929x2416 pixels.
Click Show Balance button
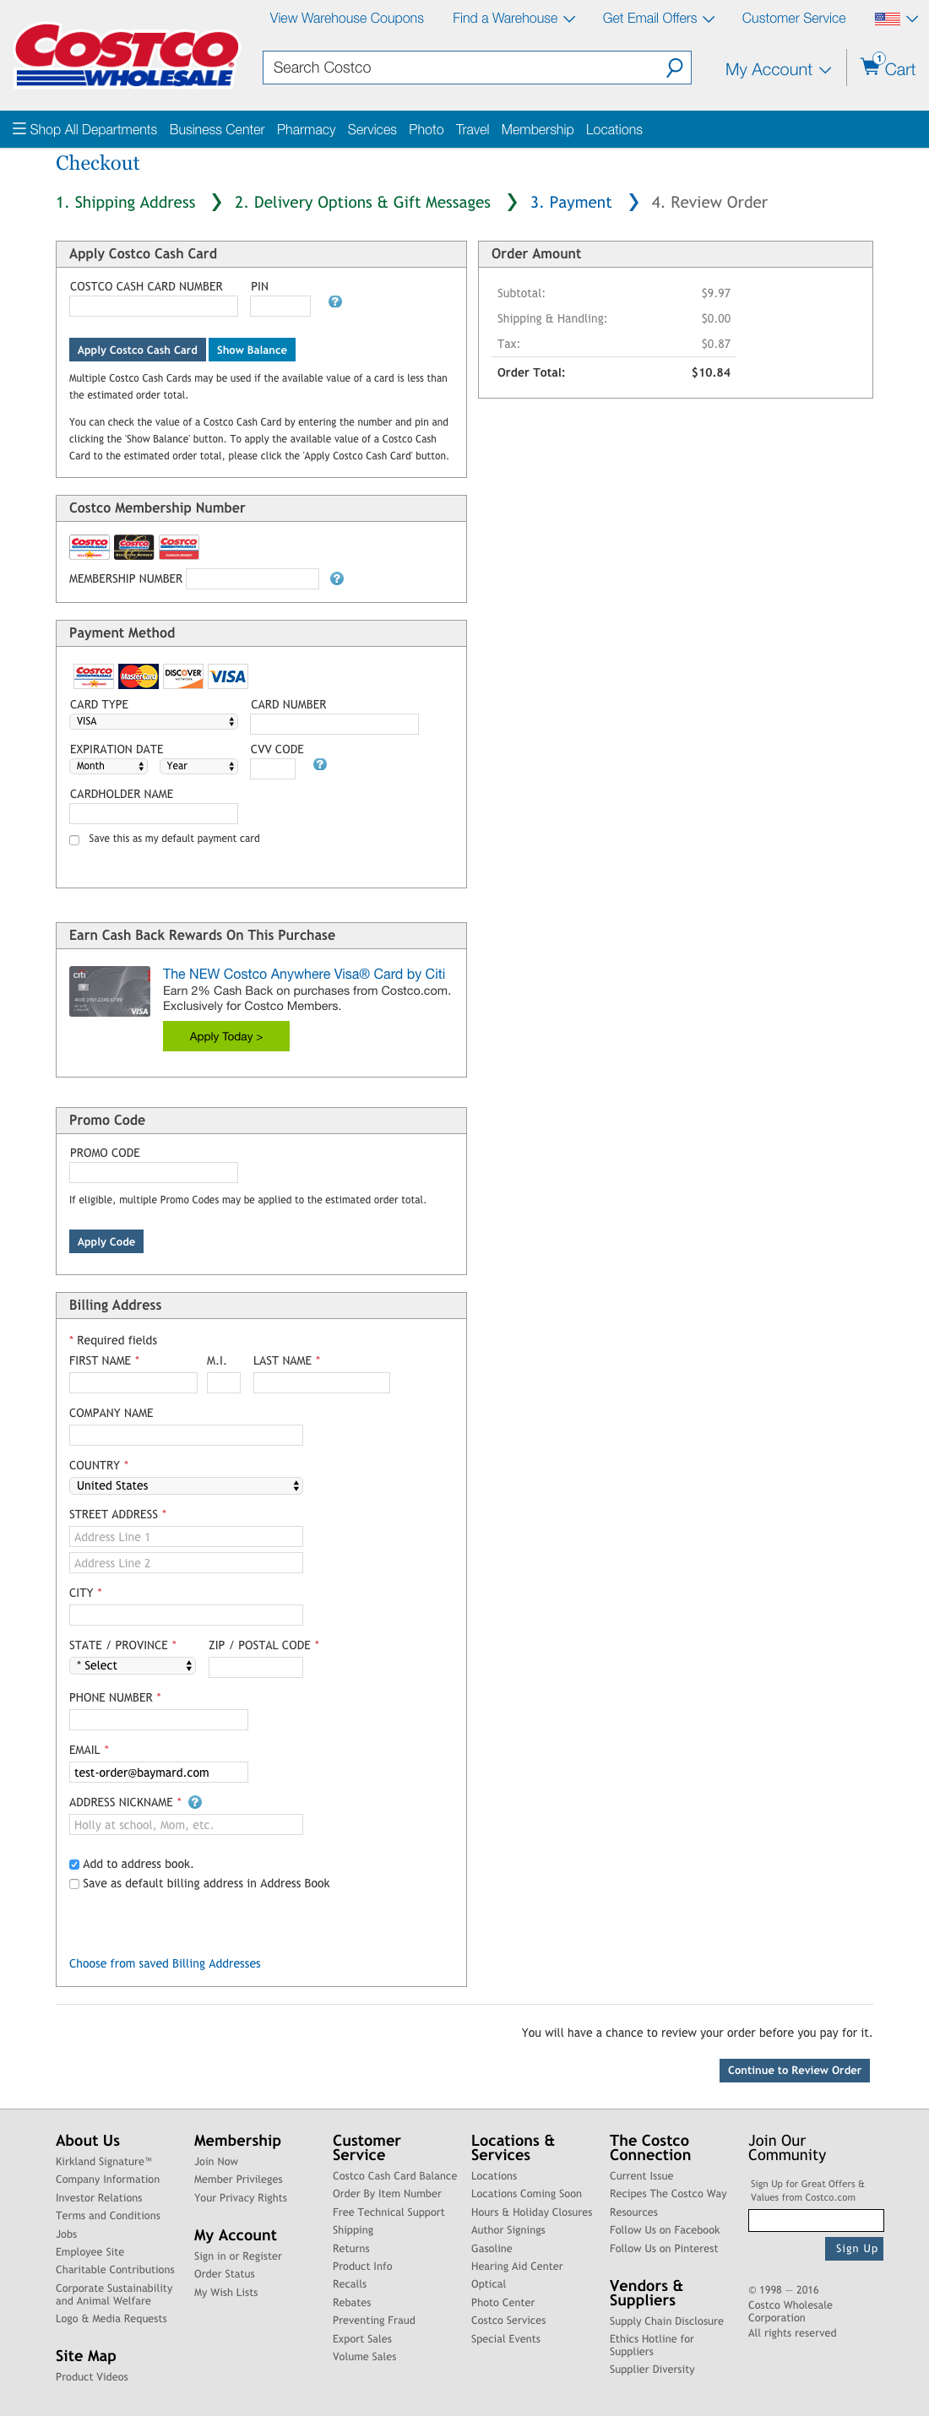252,350
